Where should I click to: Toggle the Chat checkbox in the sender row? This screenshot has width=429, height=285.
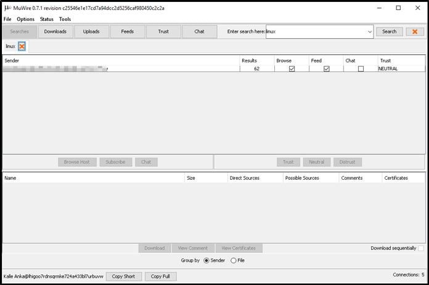click(x=361, y=68)
